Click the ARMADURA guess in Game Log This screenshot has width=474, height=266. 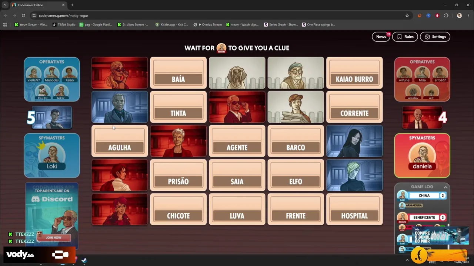click(414, 205)
